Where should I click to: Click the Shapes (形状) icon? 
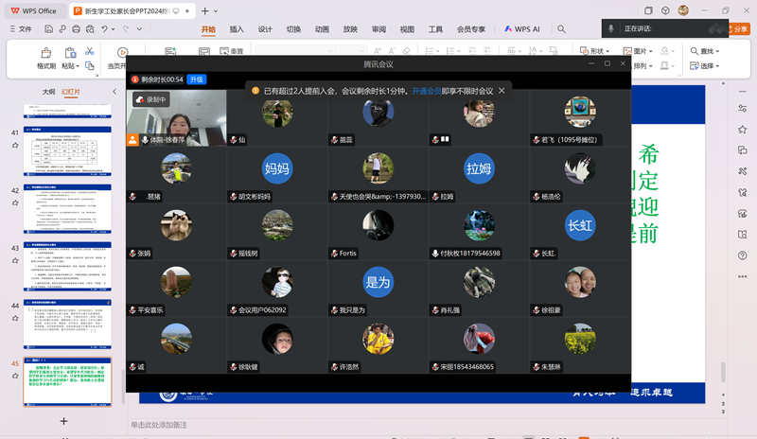tap(584, 51)
